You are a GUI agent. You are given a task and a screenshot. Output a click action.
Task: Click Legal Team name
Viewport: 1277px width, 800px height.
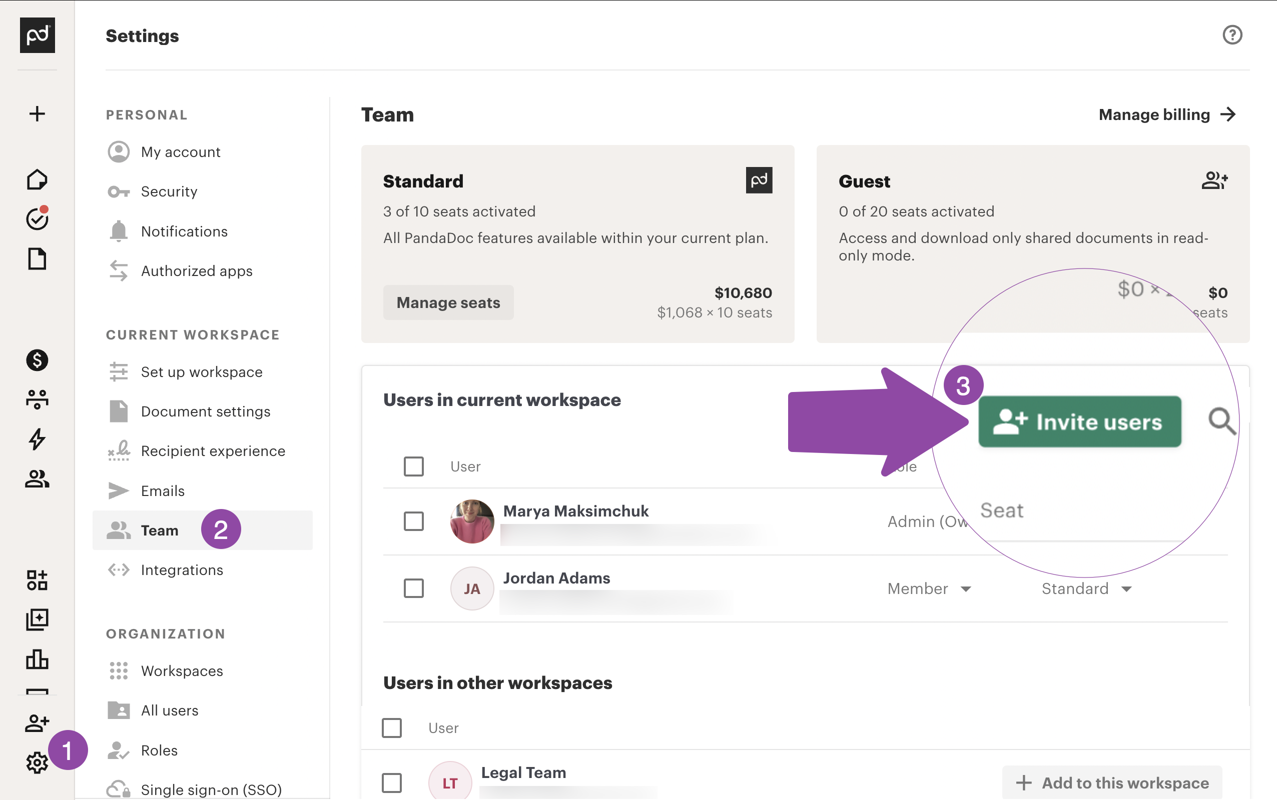(x=523, y=772)
